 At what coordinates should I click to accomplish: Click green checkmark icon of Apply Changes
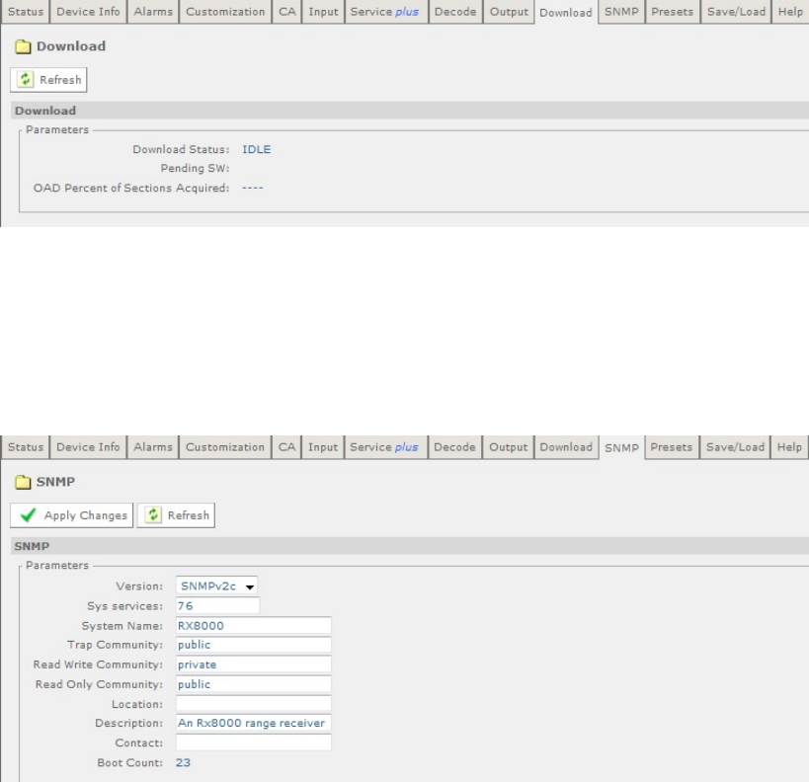point(28,514)
